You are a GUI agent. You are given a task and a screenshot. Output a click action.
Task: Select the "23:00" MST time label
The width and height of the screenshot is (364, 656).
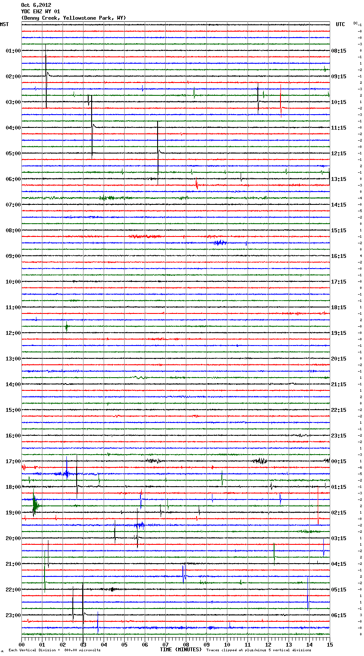pos(13,615)
